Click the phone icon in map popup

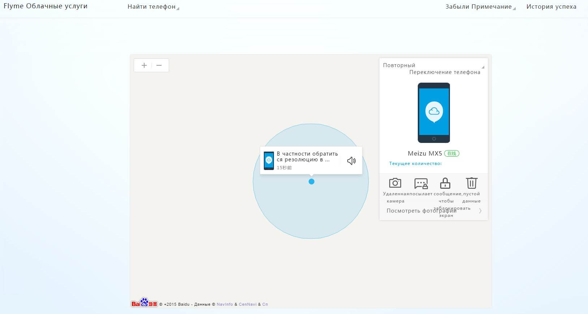click(269, 161)
